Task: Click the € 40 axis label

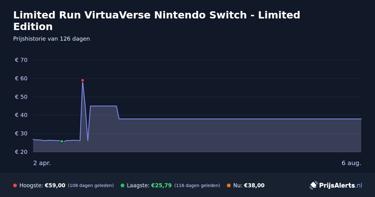Action: tap(21, 115)
